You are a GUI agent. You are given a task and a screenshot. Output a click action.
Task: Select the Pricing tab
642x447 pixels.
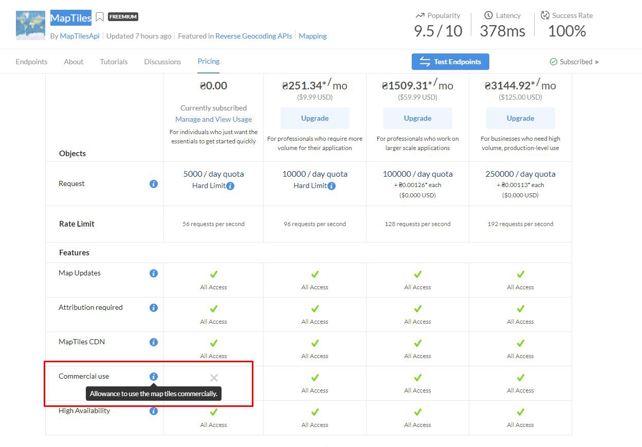point(209,61)
